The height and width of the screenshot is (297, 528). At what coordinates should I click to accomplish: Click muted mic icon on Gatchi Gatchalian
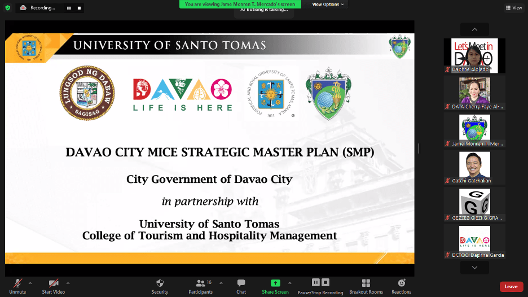coord(447,181)
